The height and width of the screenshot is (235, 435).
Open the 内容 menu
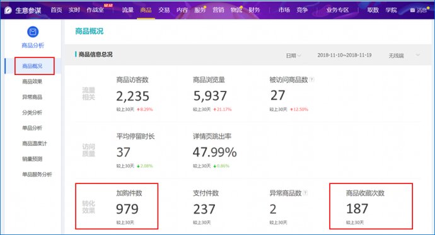pos(182,10)
